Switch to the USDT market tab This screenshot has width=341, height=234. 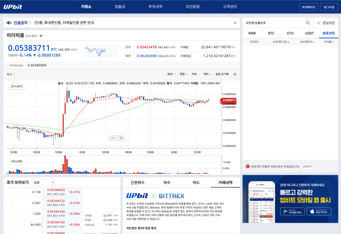[309, 33]
